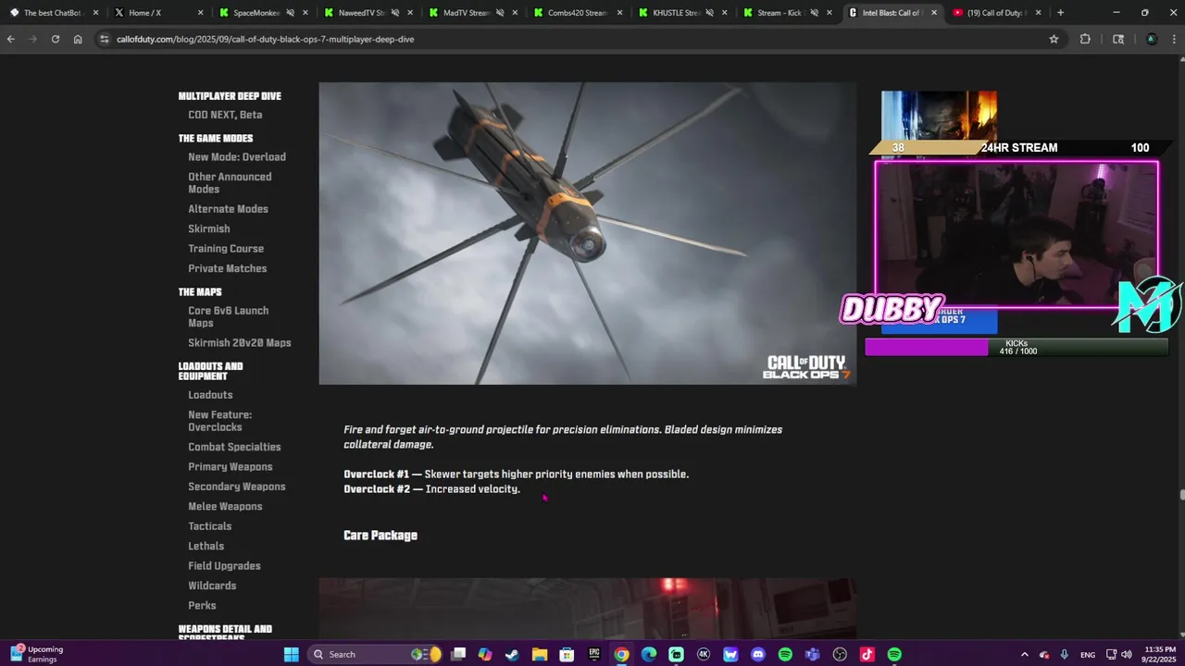The height and width of the screenshot is (666, 1185).
Task: Open the clock and date in system tray
Action: click(x=1159, y=654)
